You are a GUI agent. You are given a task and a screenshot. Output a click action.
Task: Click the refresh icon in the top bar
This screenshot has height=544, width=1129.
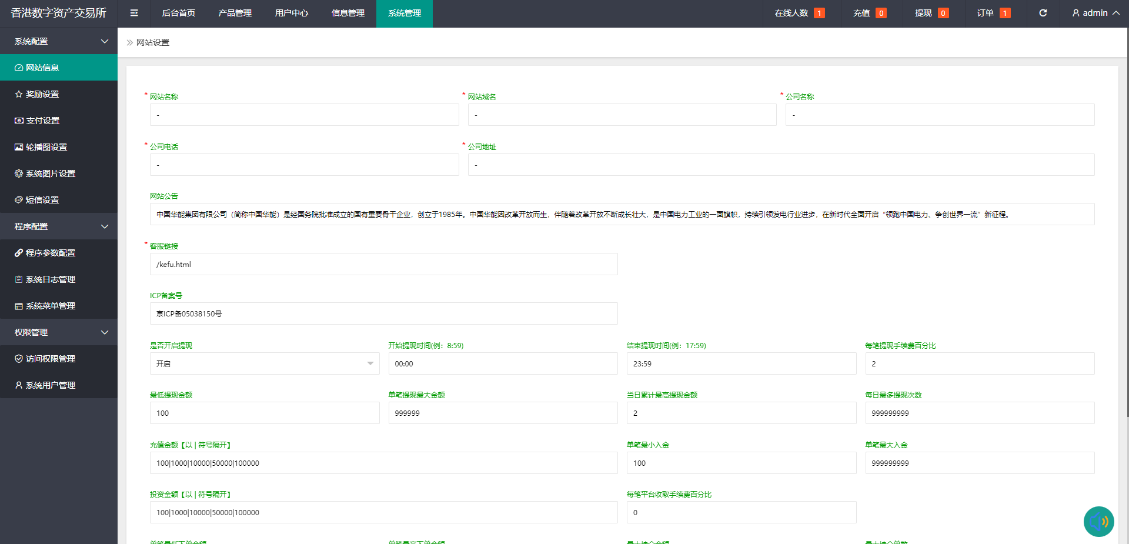[x=1043, y=12]
